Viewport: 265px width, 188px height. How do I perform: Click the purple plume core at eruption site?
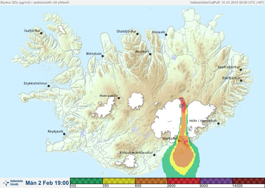tap(182, 102)
